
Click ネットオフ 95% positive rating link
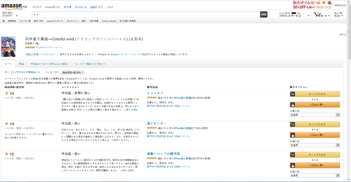pyautogui.click(x=182, y=98)
